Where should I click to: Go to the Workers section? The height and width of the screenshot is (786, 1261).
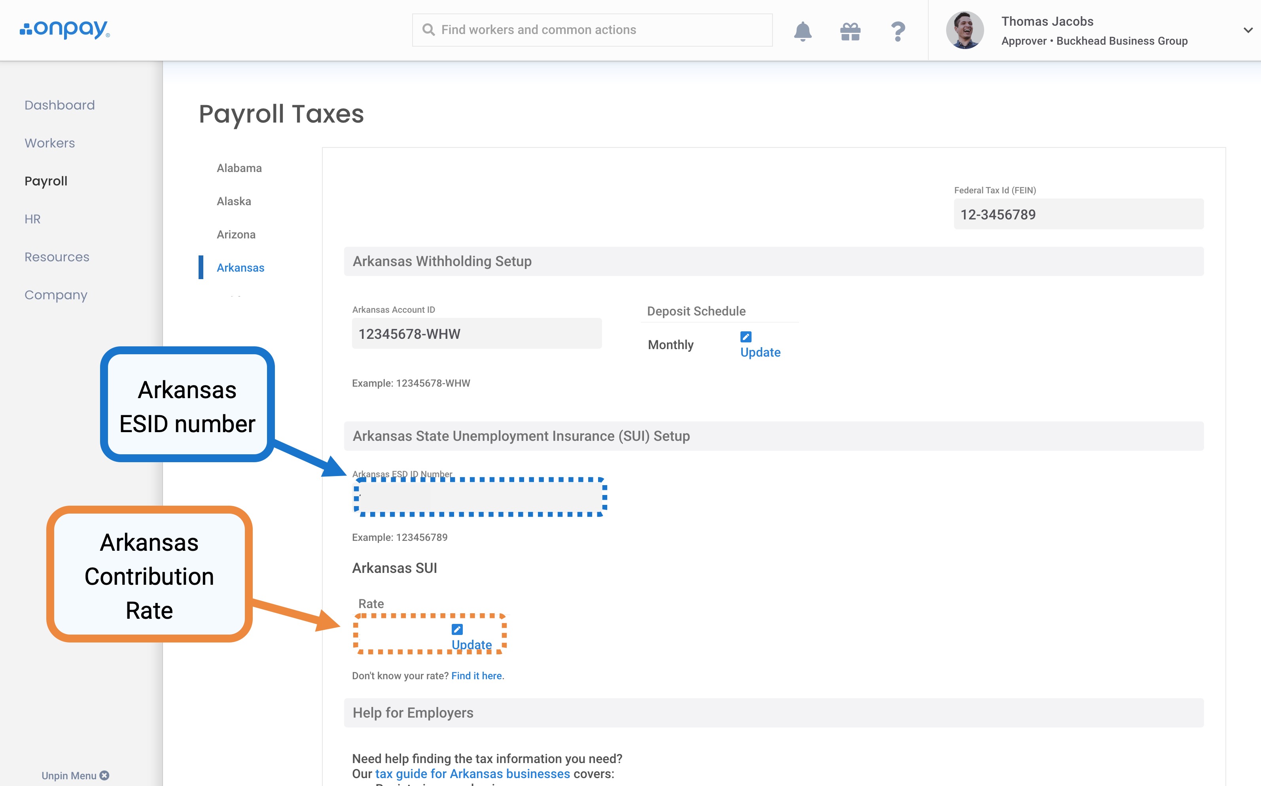[49, 143]
